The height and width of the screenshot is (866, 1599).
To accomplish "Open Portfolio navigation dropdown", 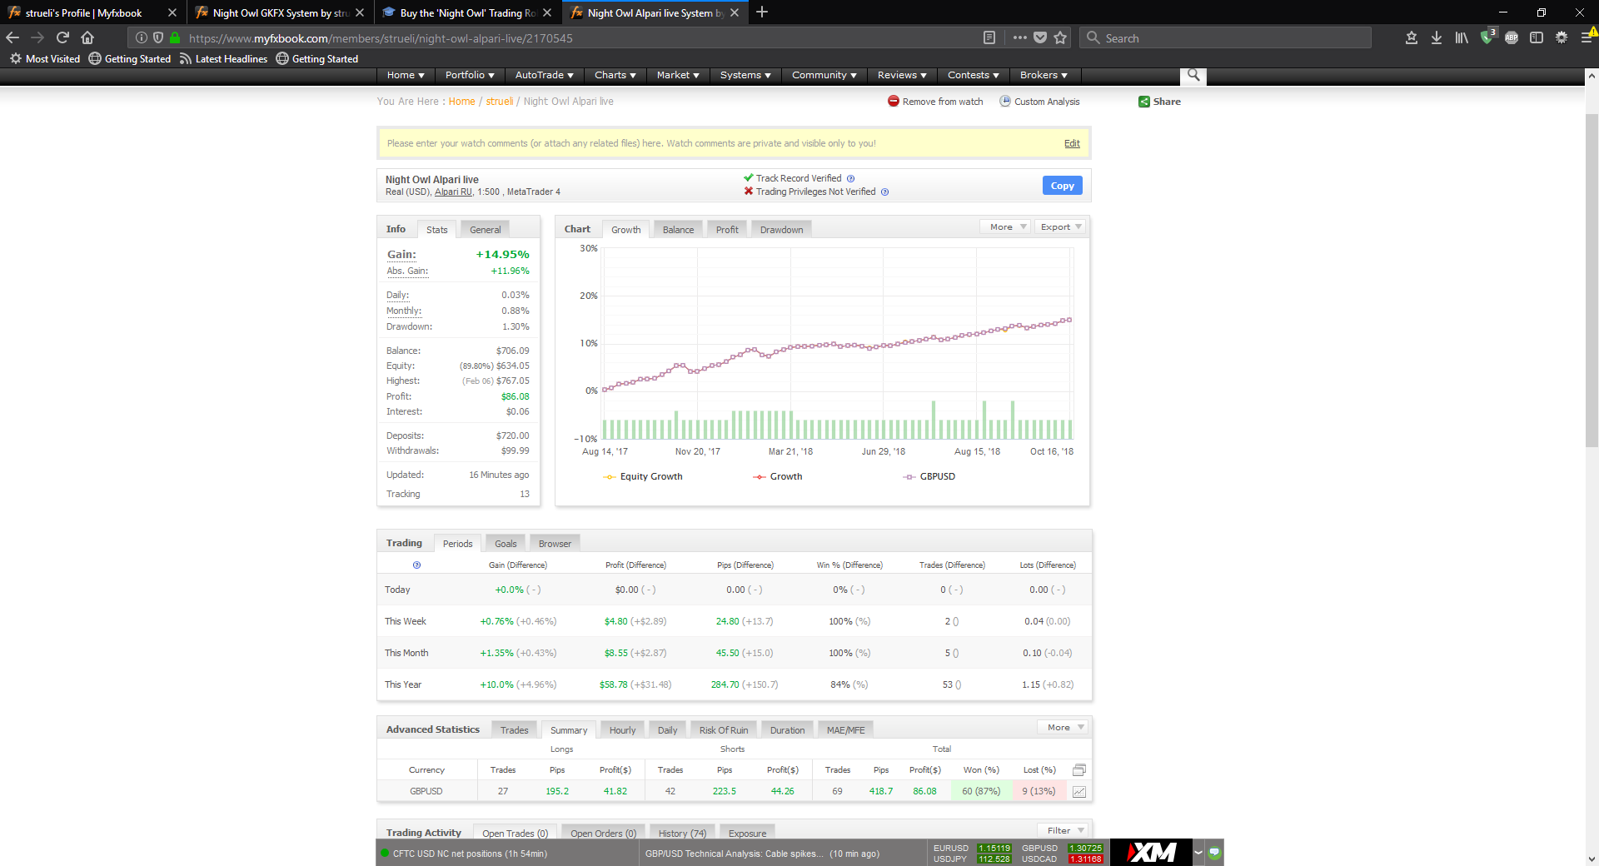I will tap(470, 75).
